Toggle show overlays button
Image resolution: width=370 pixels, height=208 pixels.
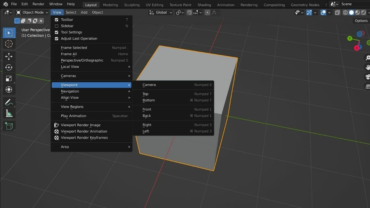(323, 12)
